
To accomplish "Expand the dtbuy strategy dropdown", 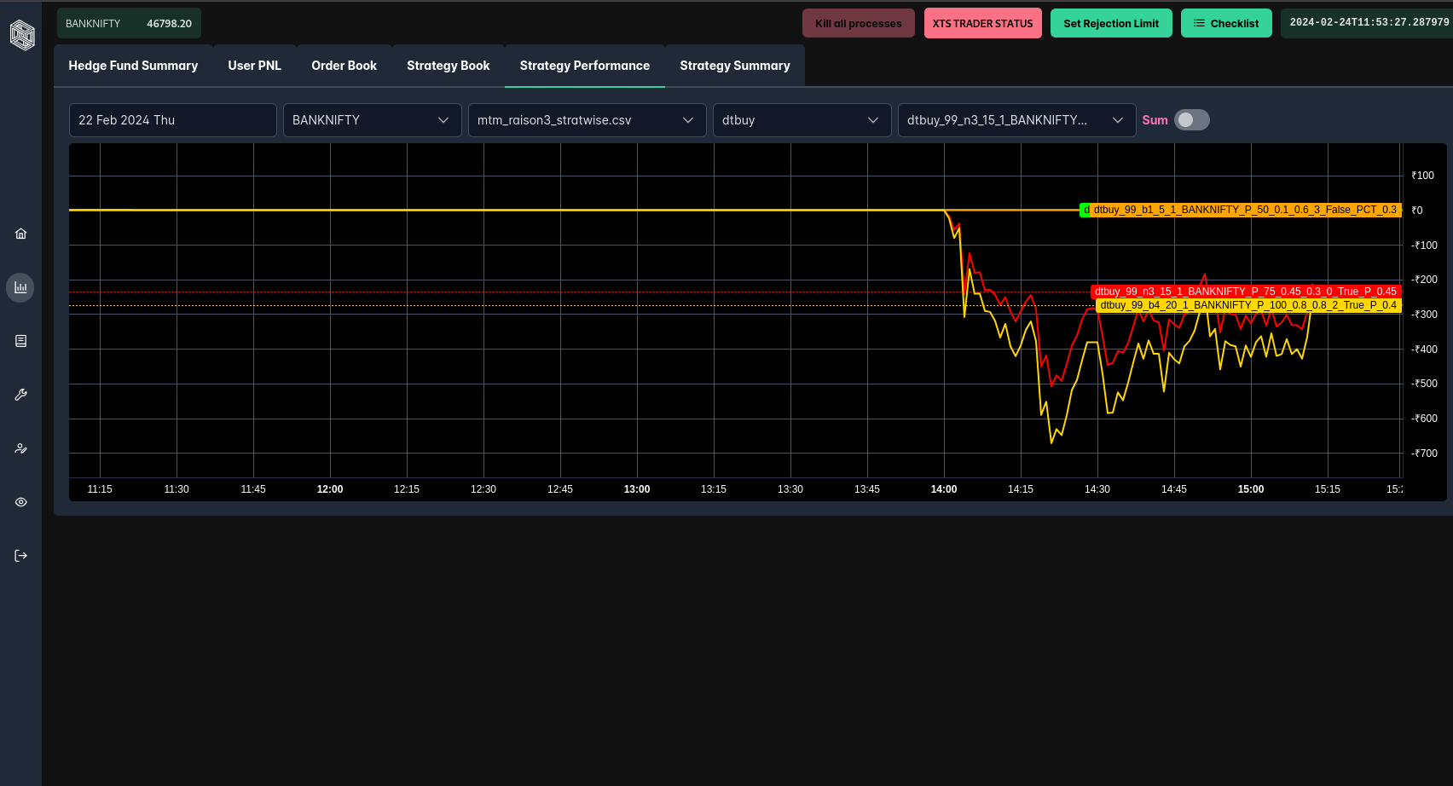I will 802,120.
